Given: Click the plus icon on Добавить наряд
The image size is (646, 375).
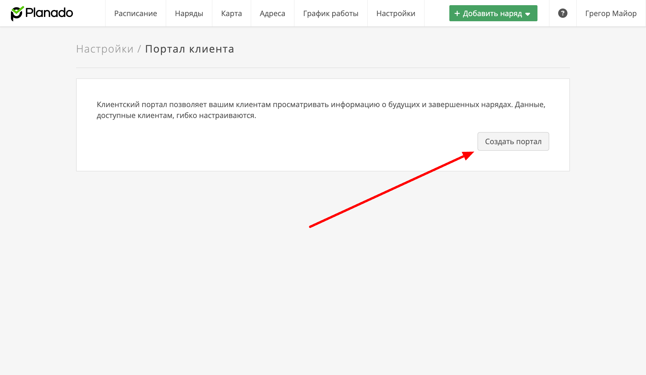Looking at the screenshot, I should click(457, 13).
